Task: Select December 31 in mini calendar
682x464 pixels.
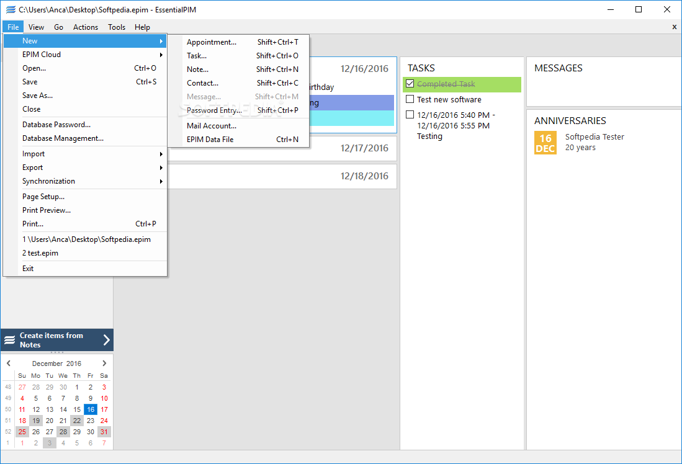Action: (x=104, y=432)
